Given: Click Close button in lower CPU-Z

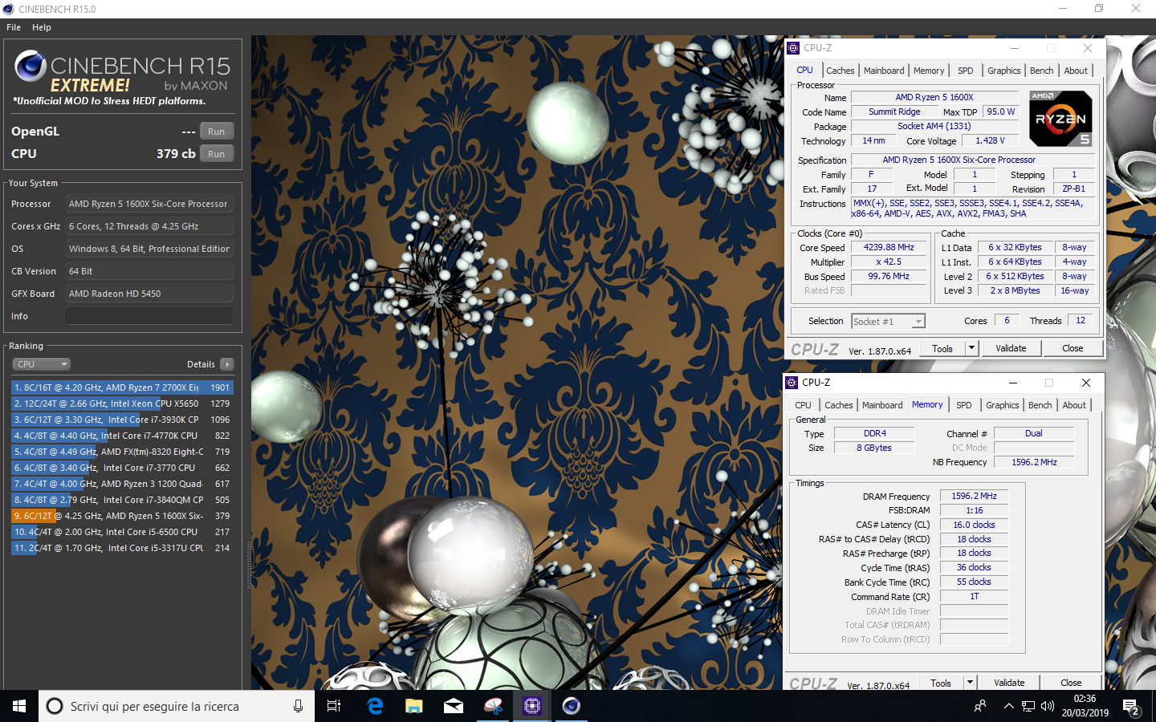Looking at the screenshot, I should point(1071,683).
